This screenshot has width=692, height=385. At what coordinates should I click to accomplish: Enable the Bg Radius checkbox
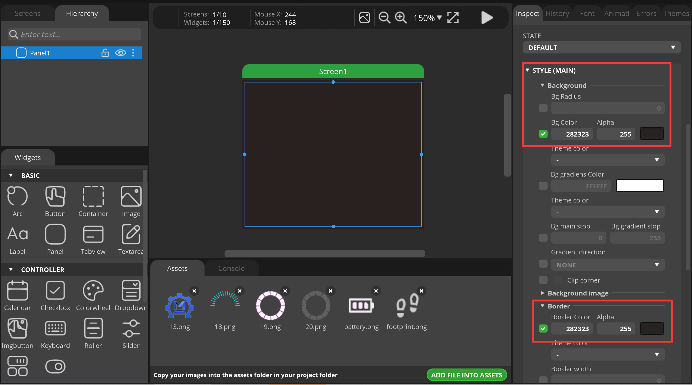click(x=543, y=108)
